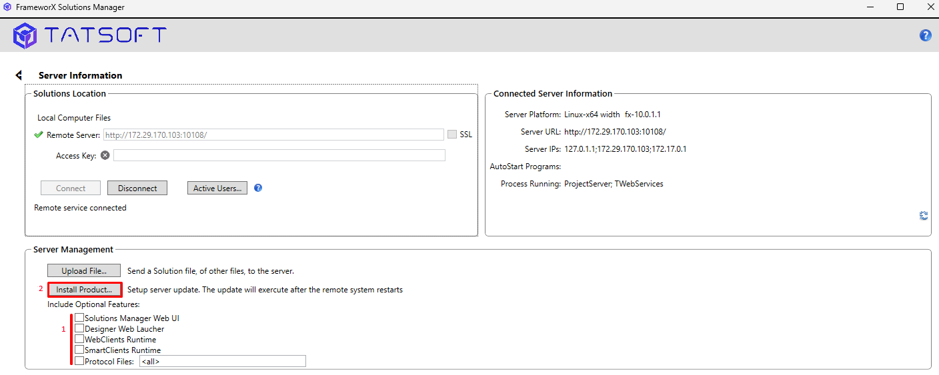
Task: Click the Upload File button
Action: [84, 271]
